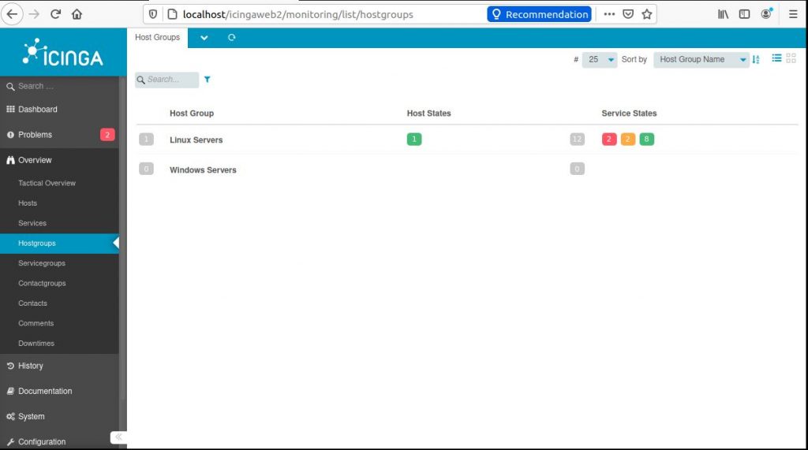Click Linux Servers service total badge 12

[577, 139]
